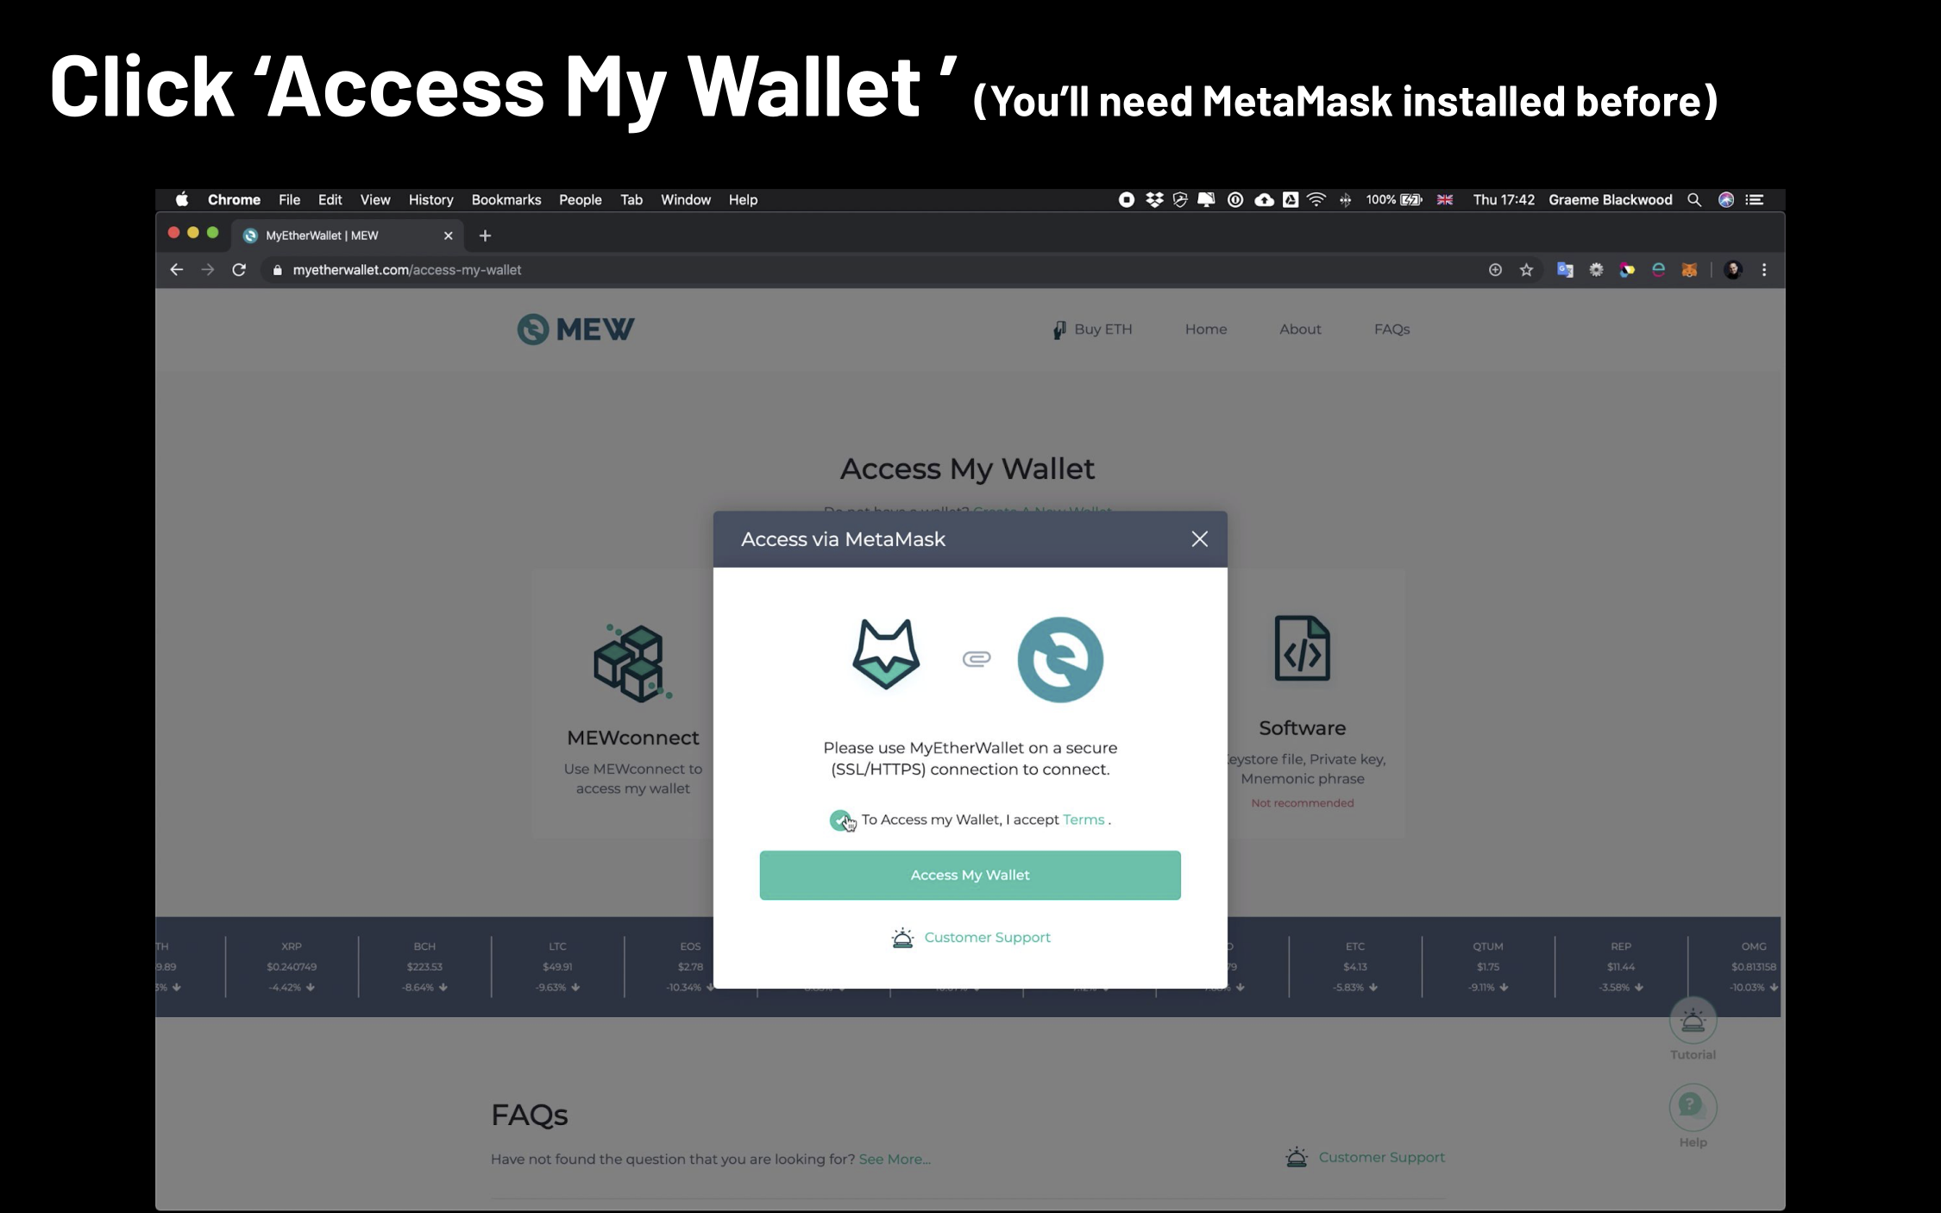Open Chrome's three-dot menu

(x=1764, y=270)
